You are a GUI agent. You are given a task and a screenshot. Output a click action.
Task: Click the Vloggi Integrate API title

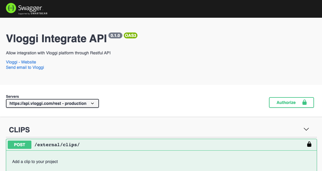point(56,38)
